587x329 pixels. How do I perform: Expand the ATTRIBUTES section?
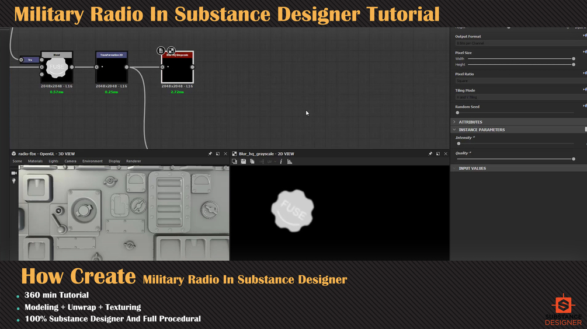coord(454,122)
